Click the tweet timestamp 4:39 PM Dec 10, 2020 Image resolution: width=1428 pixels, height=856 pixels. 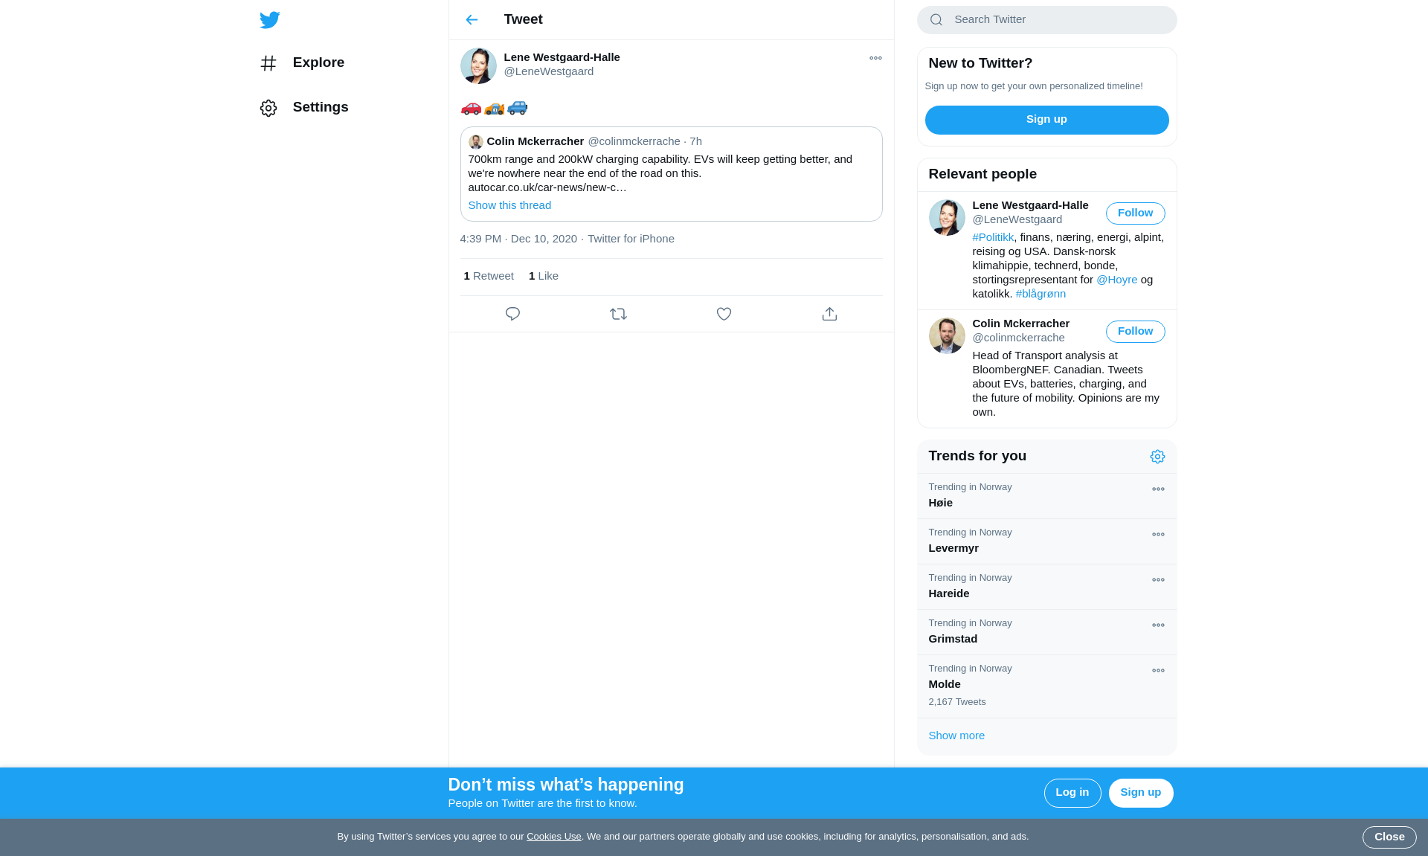(518, 239)
